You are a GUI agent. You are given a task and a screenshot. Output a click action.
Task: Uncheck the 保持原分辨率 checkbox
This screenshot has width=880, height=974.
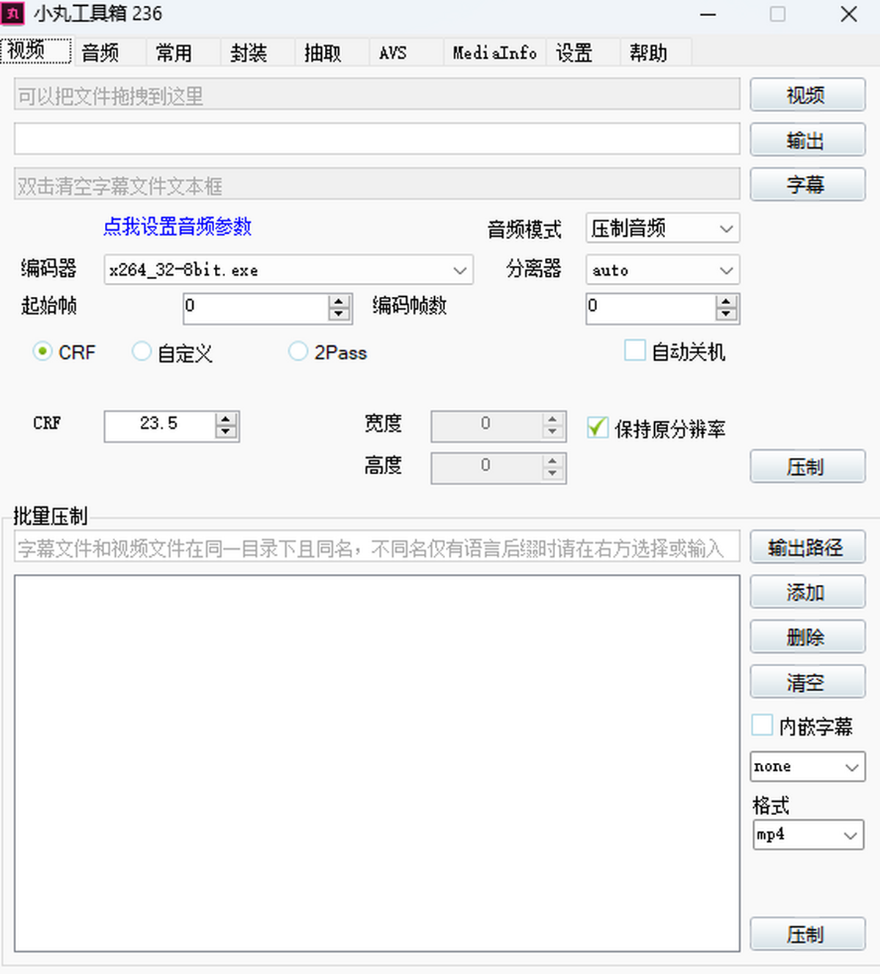point(598,427)
